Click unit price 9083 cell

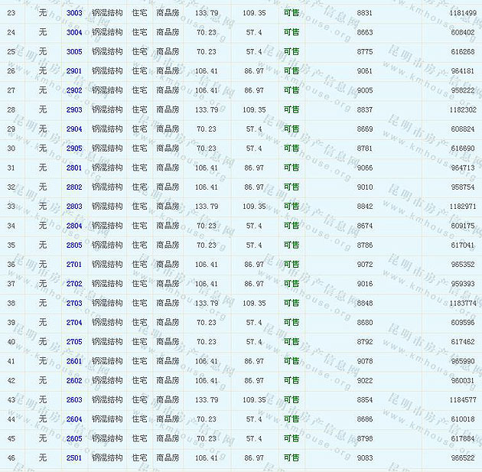[365, 457]
